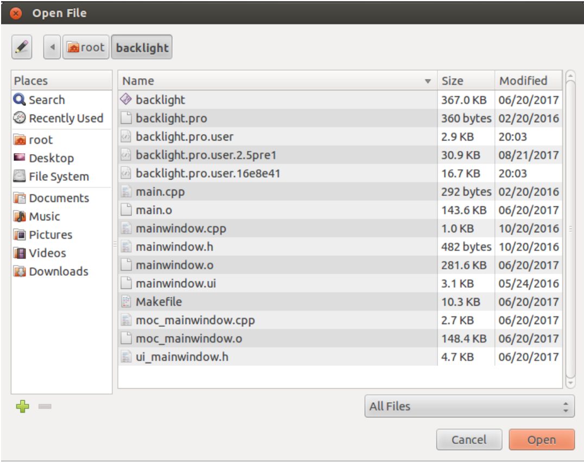The height and width of the screenshot is (462, 584).
Task: Click the file list vertical scrollbar
Action: tap(570, 229)
